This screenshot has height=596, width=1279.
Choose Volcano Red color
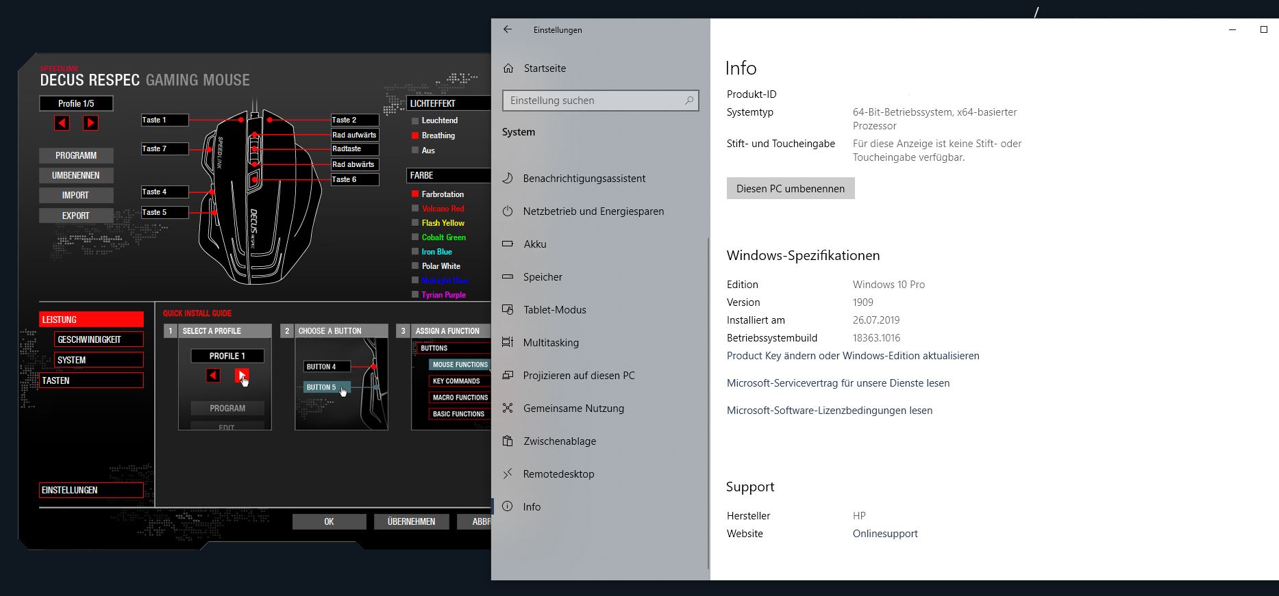[x=415, y=209]
